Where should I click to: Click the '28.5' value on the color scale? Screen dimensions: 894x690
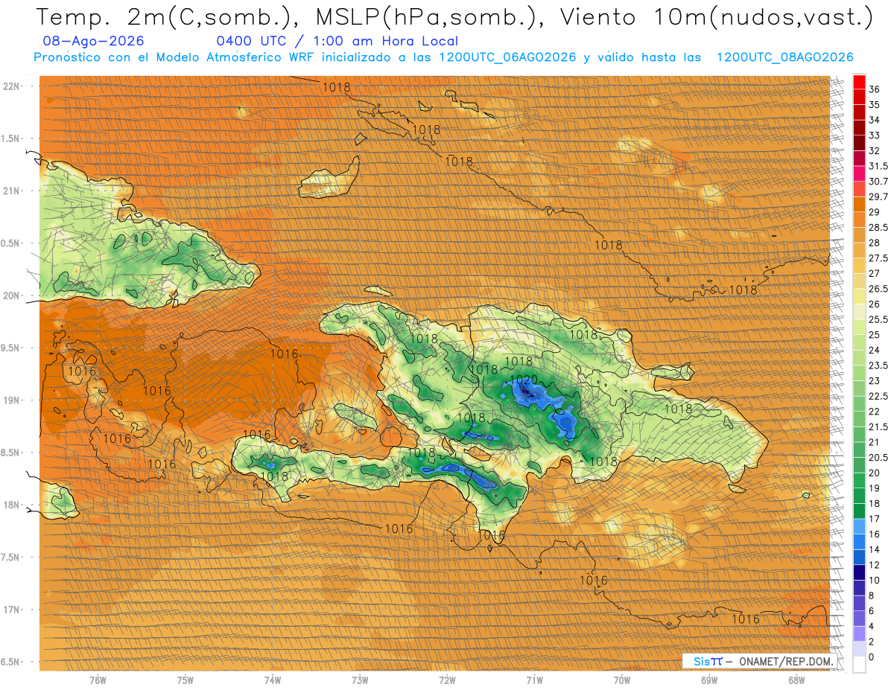[x=878, y=227]
